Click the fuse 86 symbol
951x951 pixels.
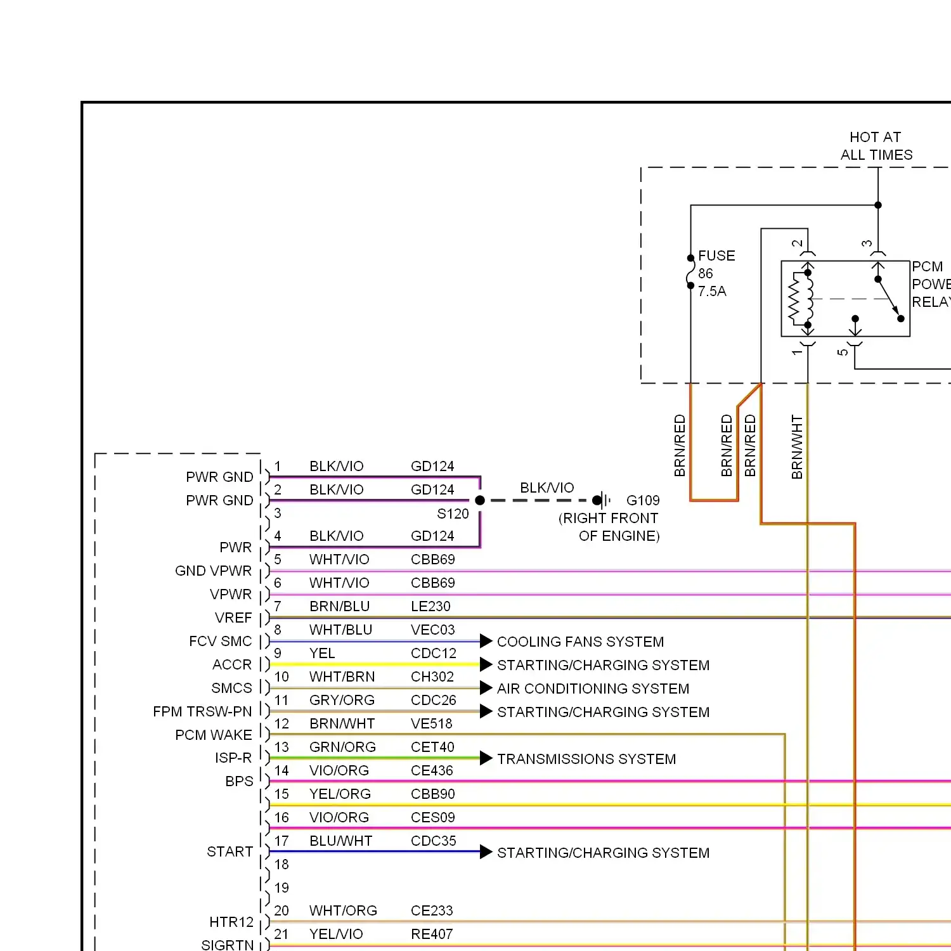[690, 272]
